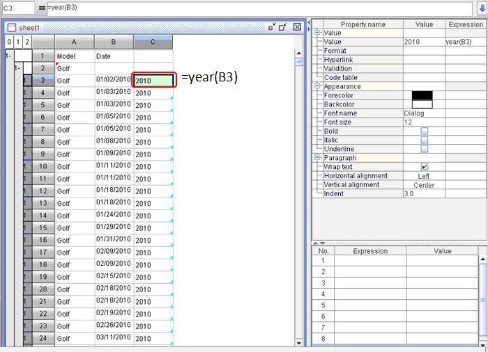Open the white Backcolor swatch
The width and height of the screenshot is (488, 352).
click(422, 104)
